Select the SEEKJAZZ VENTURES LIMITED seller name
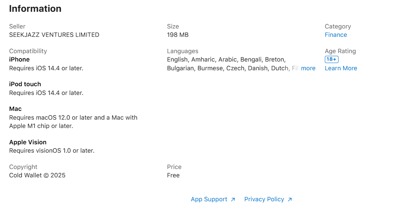Screen dimensions: 409x210 tap(54, 35)
